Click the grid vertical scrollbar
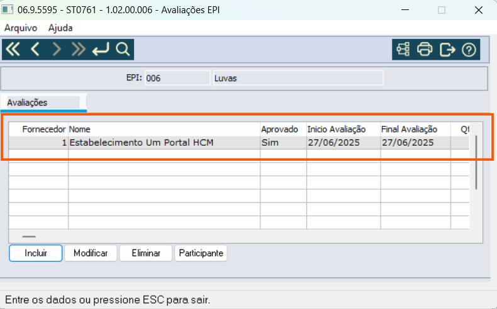This screenshot has width=497, height=309. (x=476, y=162)
